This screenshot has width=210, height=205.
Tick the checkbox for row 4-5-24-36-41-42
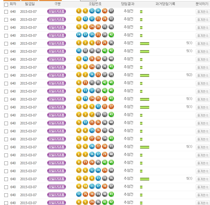click(6, 203)
